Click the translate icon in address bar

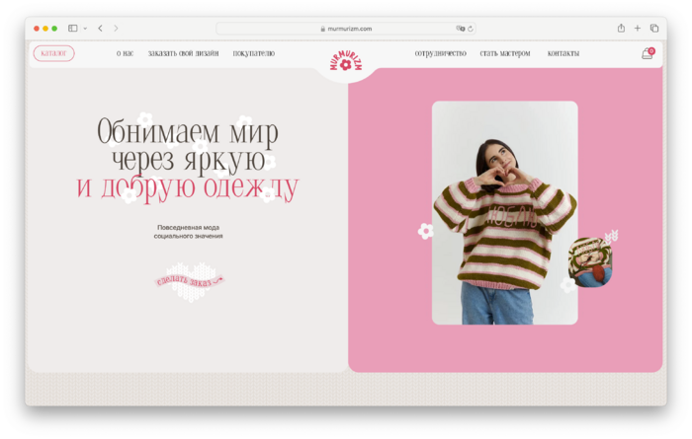point(460,29)
